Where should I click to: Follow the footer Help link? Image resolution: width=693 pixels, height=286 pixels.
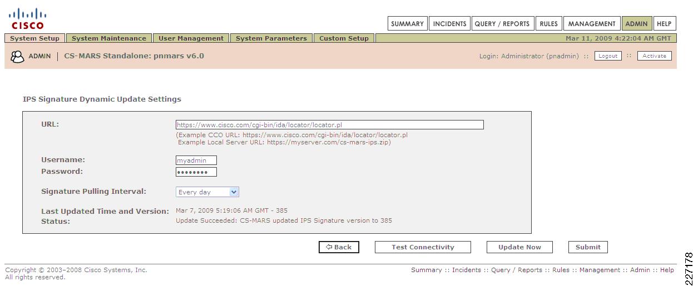pyautogui.click(x=667, y=270)
